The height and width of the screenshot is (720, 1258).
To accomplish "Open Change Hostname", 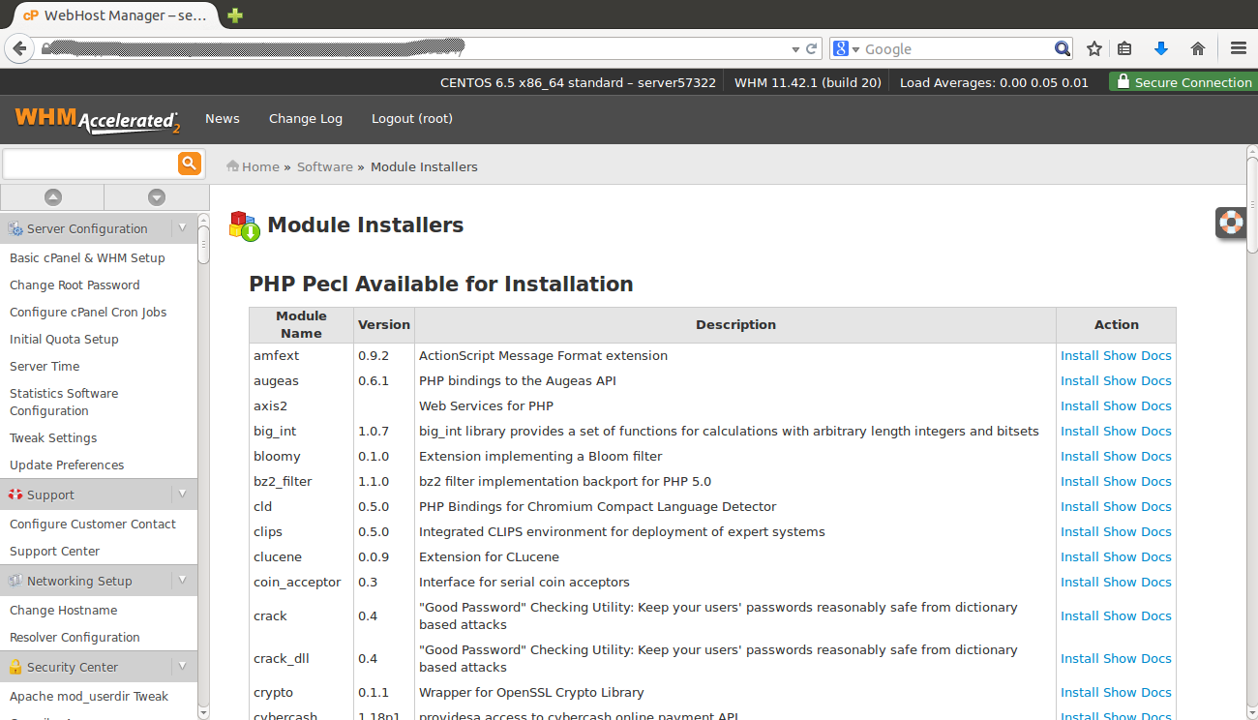I will point(64,610).
